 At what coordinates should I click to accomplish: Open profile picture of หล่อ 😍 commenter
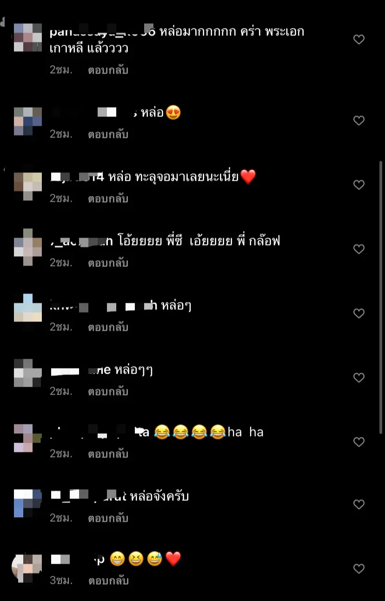pos(28,121)
